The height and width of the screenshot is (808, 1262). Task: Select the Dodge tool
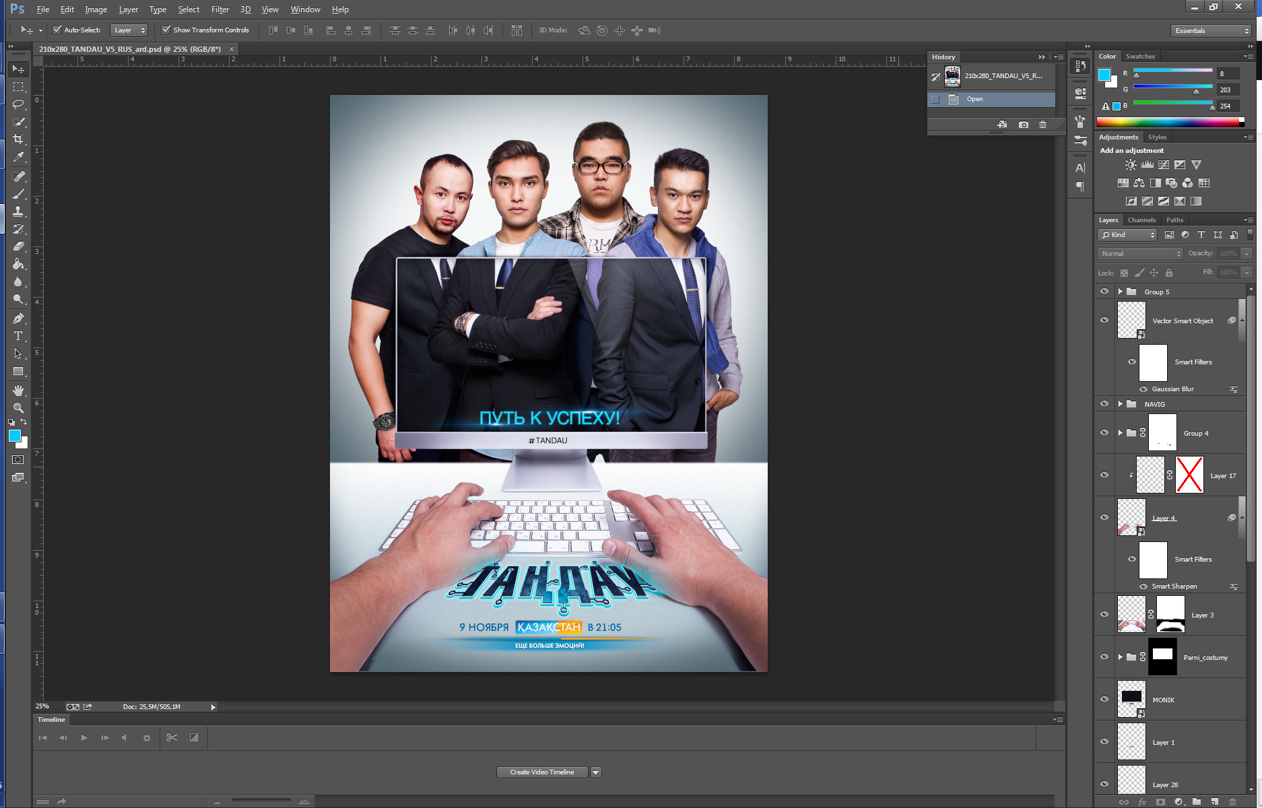click(x=18, y=299)
